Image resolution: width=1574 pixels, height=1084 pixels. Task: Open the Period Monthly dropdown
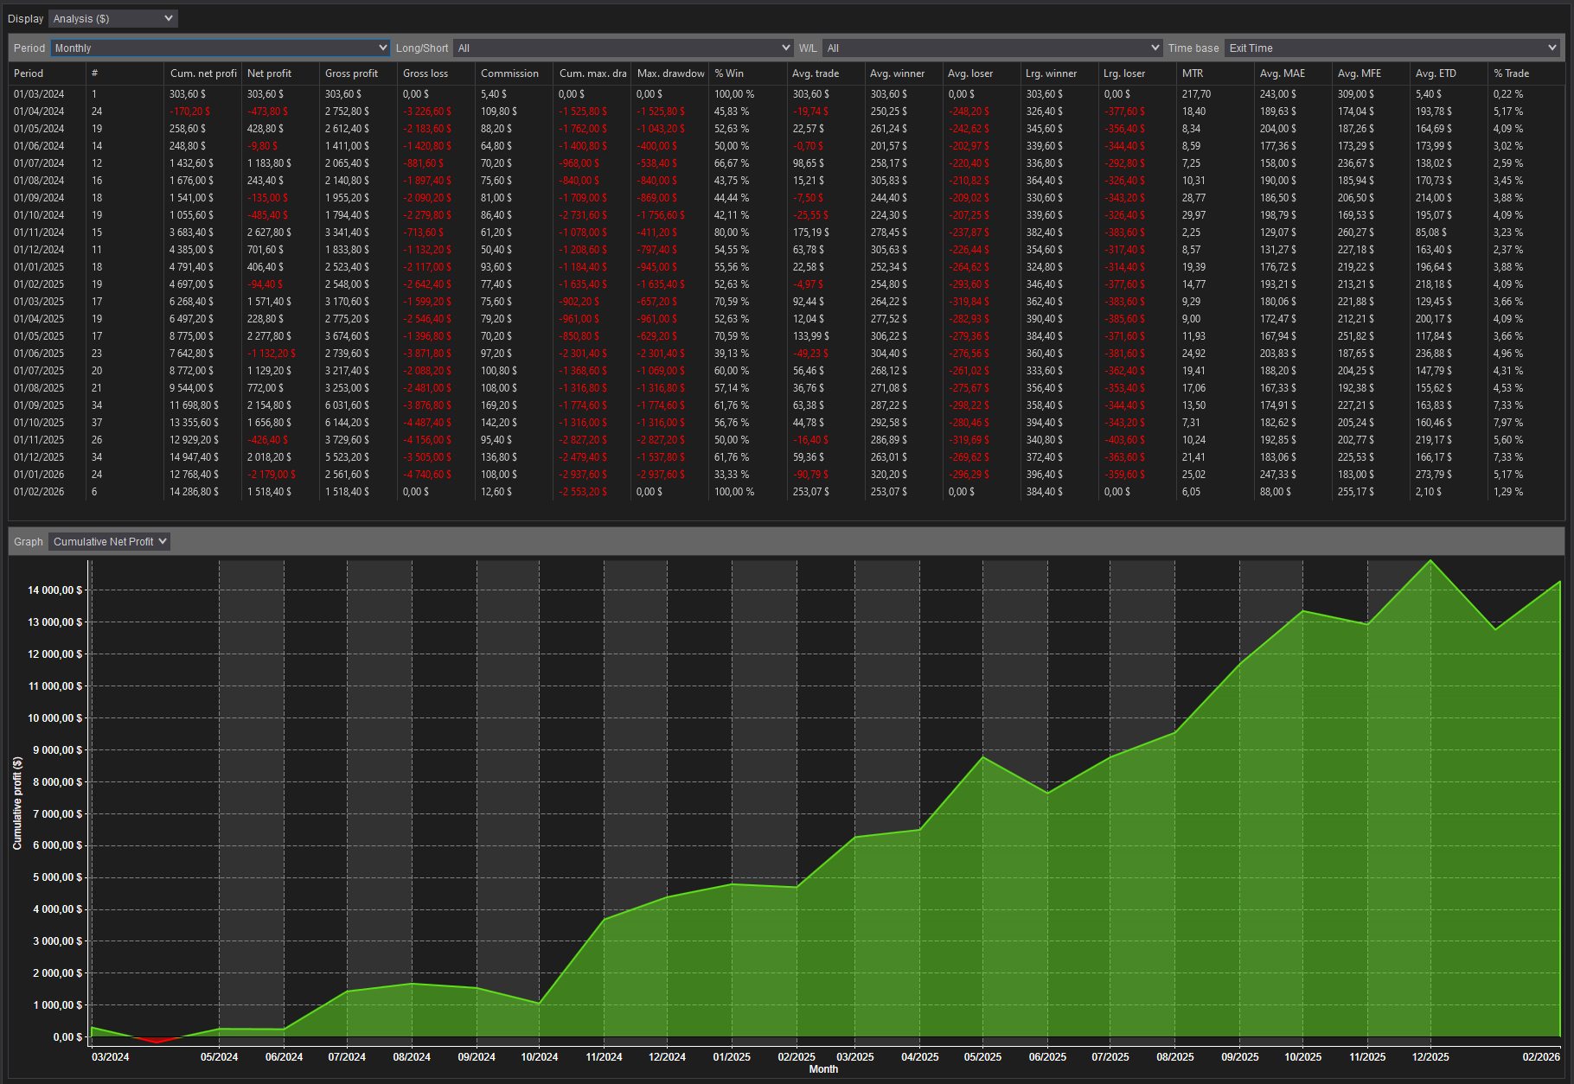[221, 48]
